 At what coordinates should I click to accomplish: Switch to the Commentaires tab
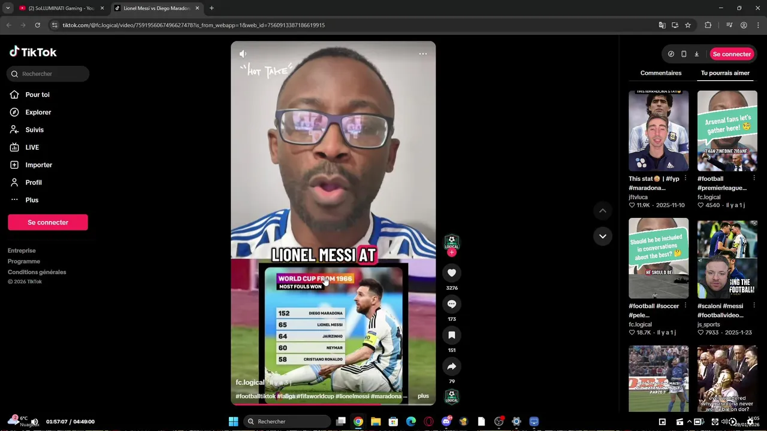tap(661, 73)
